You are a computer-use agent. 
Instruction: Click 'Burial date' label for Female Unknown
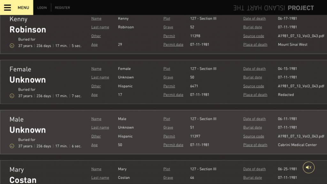tap(253, 77)
